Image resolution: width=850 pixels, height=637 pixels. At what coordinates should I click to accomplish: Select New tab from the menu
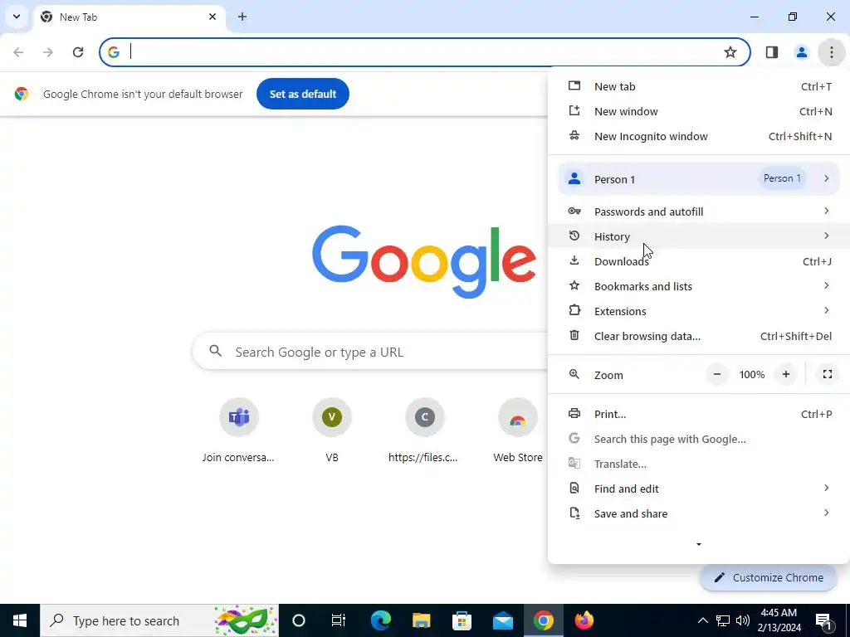699,86
